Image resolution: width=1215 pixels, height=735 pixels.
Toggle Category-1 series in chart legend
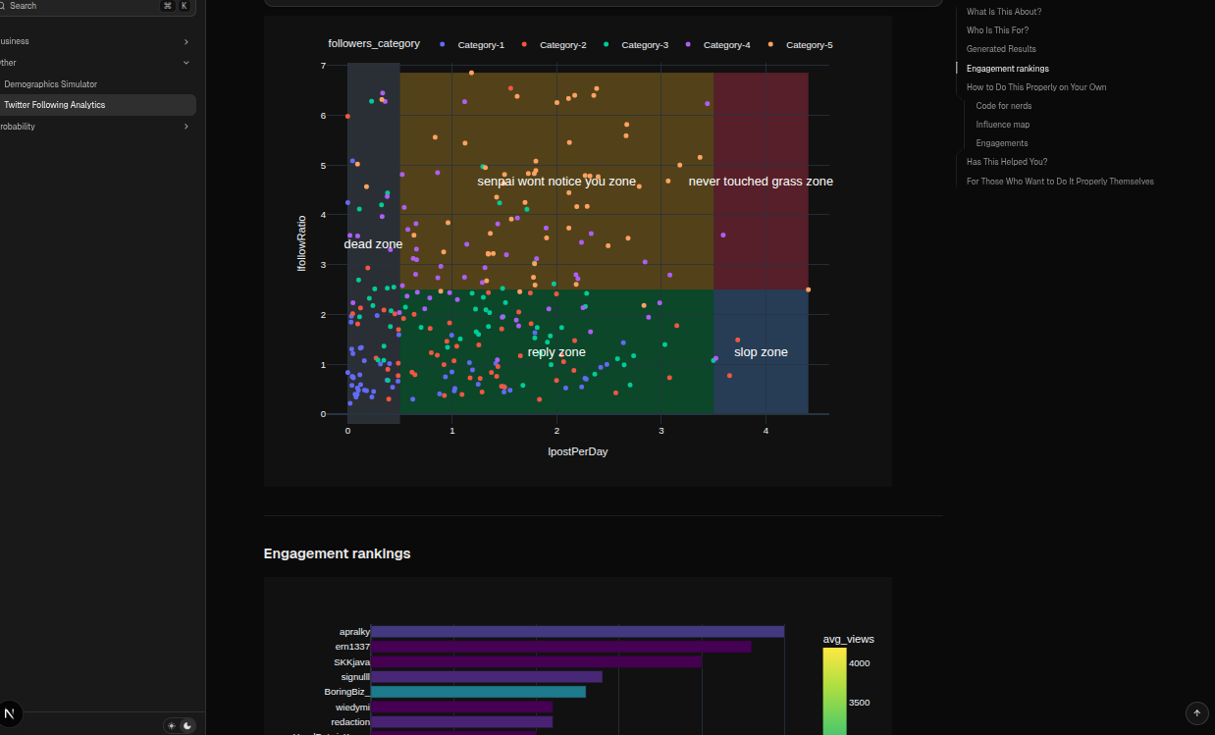coord(473,45)
